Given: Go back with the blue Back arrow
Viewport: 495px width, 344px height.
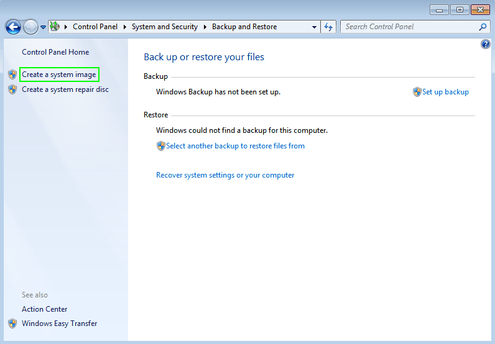Looking at the screenshot, I should tap(13, 27).
